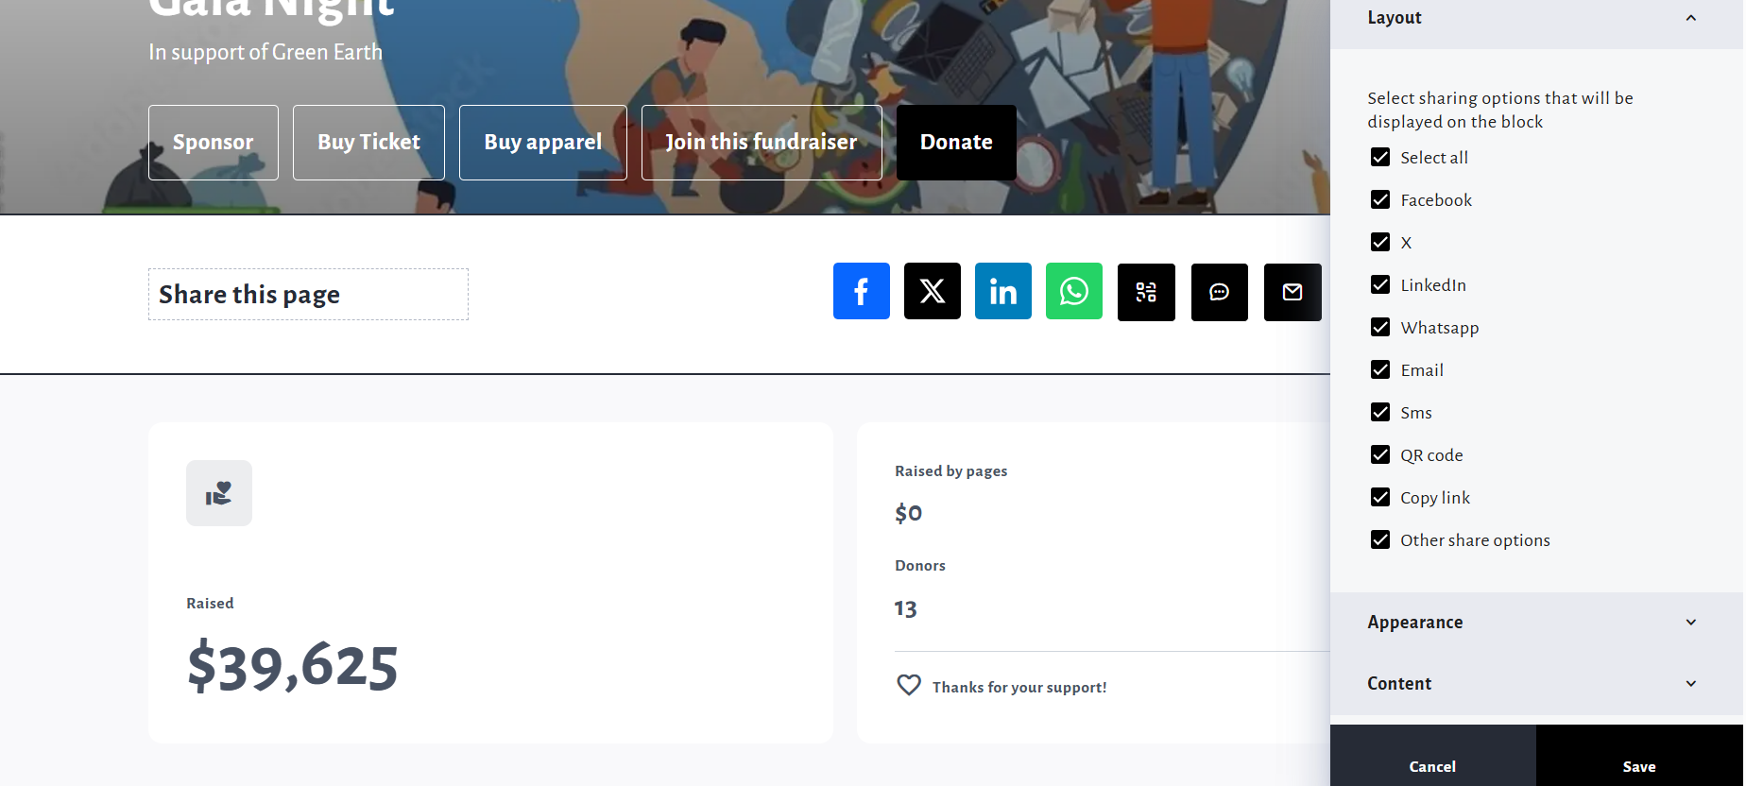This screenshot has width=1746, height=786.
Task: Click the X share icon
Action: point(932,291)
